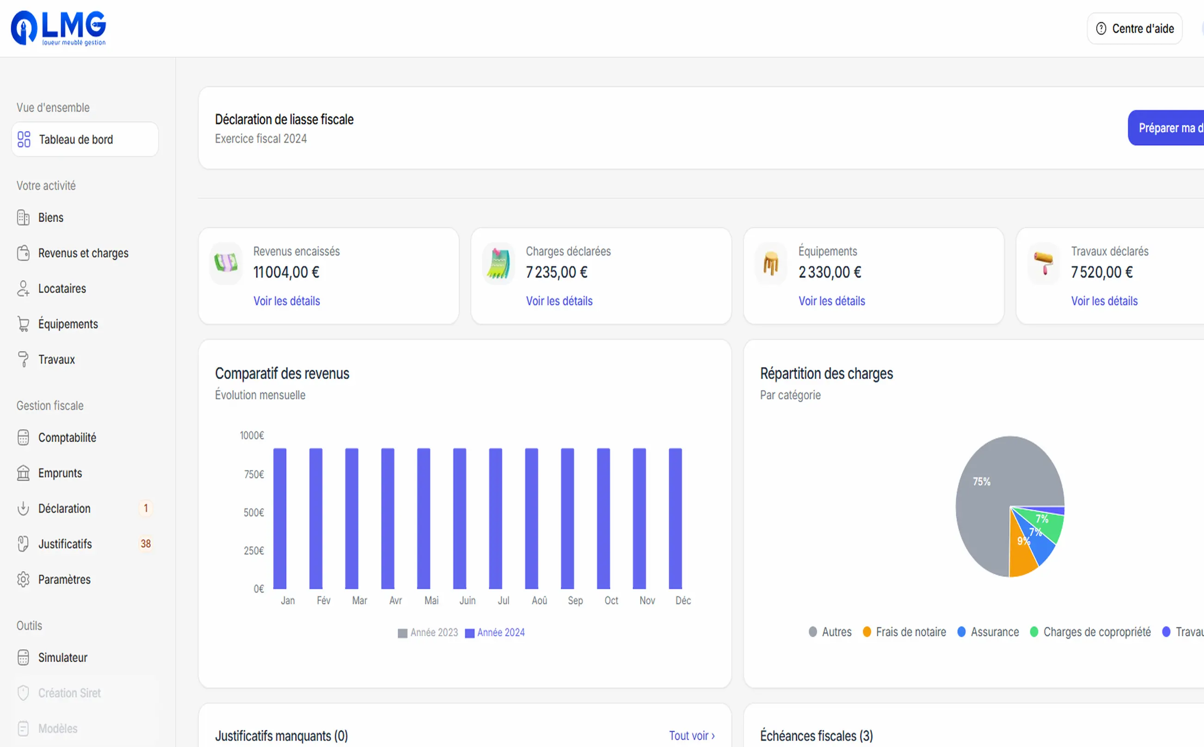Click the Locataires person icon
This screenshot has height=747, width=1204.
pyautogui.click(x=23, y=288)
